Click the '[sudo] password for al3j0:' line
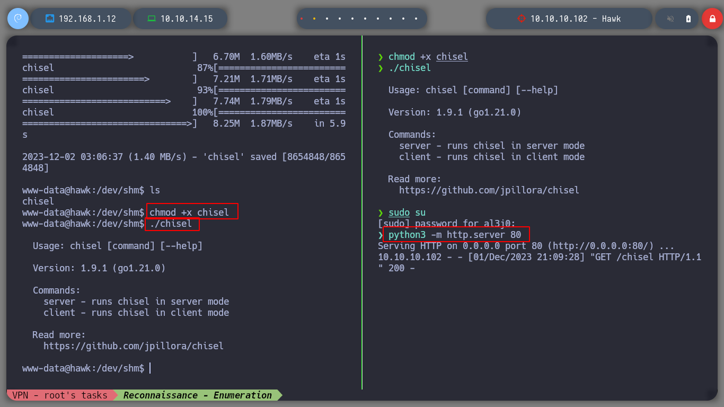This screenshot has height=407, width=724. coord(447,224)
